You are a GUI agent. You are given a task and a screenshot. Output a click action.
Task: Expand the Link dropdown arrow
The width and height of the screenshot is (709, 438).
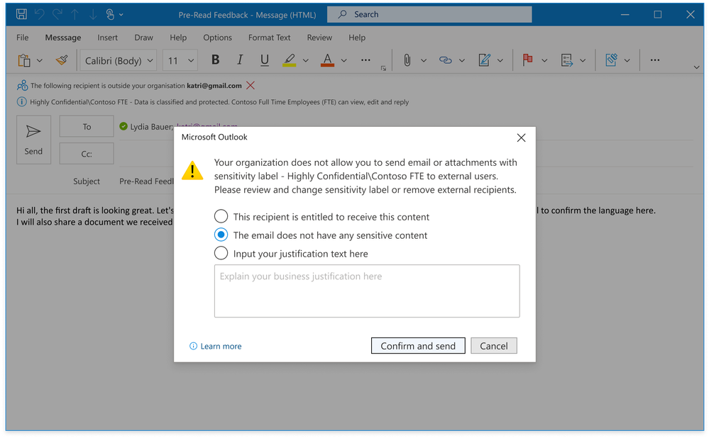coord(461,60)
